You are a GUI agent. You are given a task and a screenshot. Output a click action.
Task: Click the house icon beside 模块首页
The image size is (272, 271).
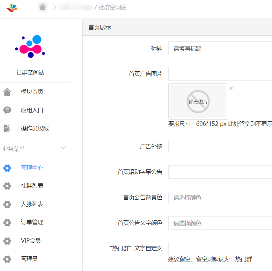coord(7,92)
